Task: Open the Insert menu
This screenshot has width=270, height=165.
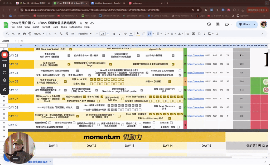Action: [x=36, y=27]
